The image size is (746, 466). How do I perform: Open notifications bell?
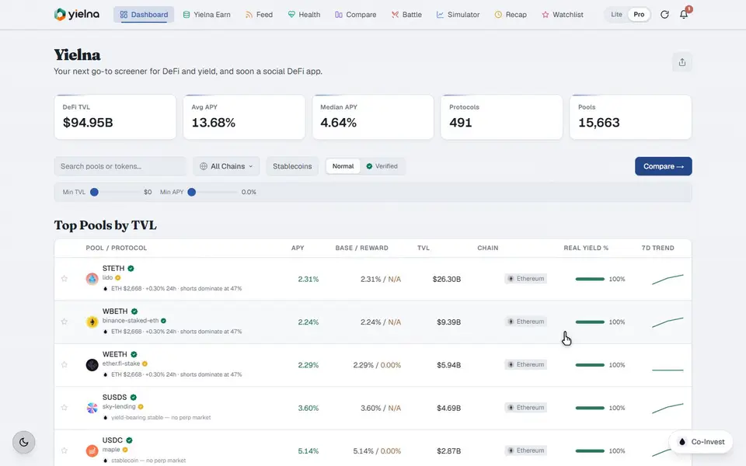(684, 15)
